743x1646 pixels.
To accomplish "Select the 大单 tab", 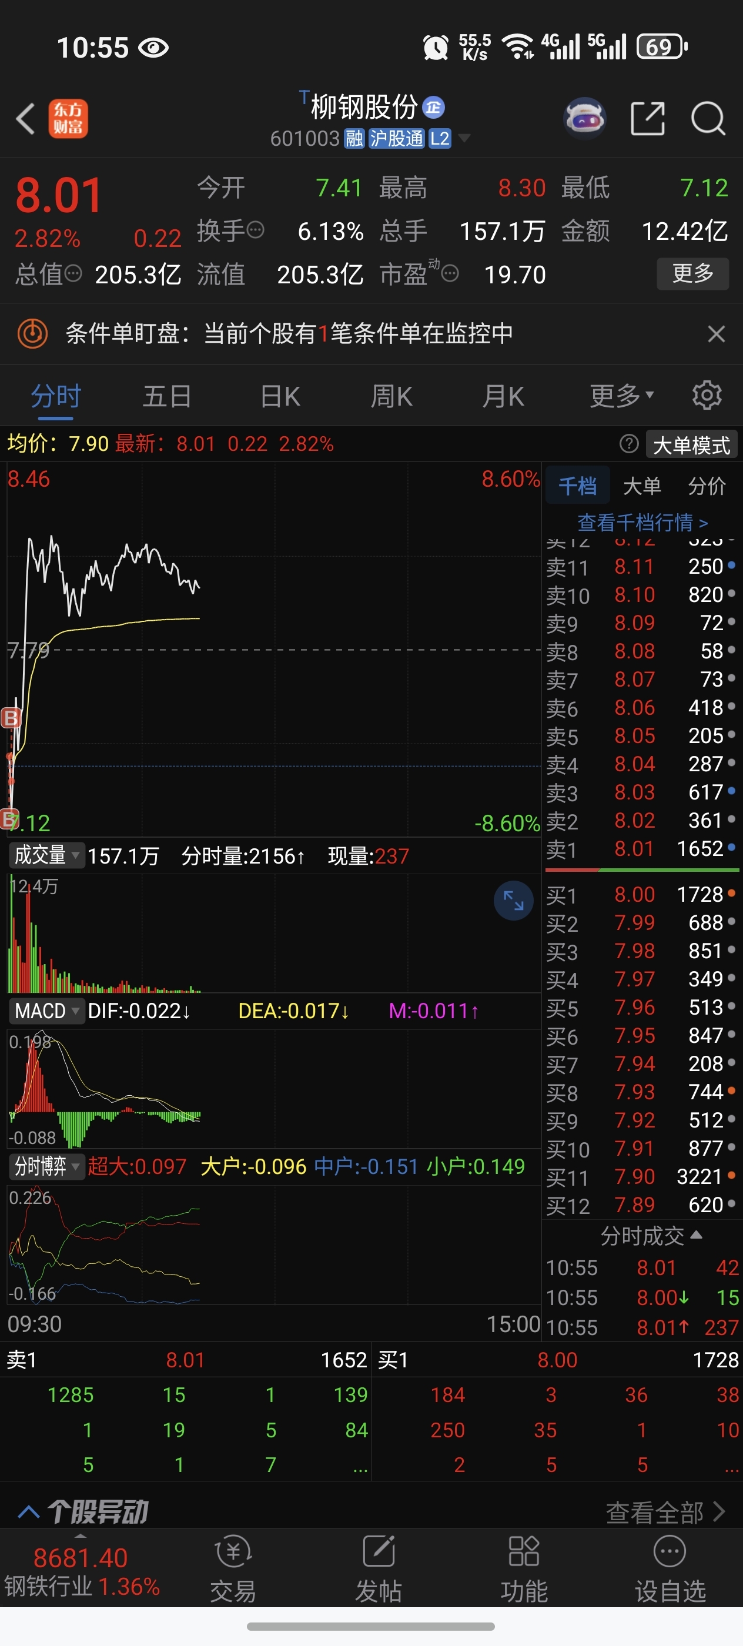I will (641, 486).
